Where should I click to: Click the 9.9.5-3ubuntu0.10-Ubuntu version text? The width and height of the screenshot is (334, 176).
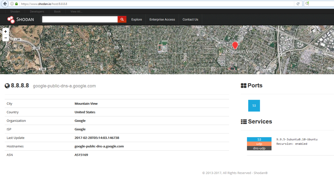297,139
